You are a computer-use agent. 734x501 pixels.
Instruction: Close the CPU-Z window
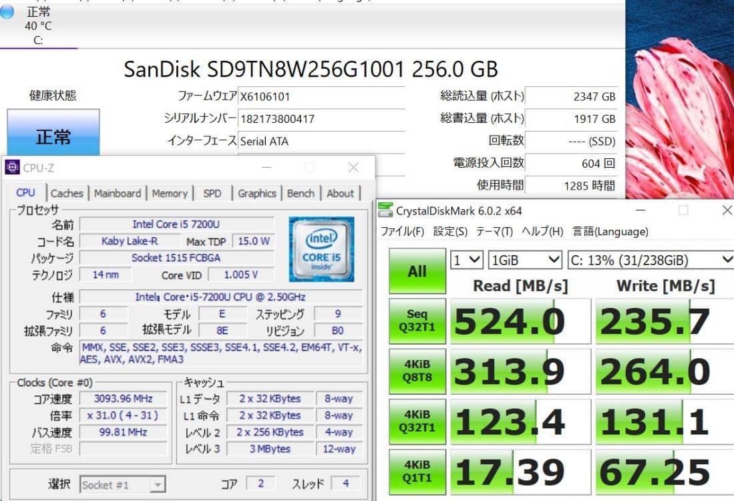click(353, 167)
